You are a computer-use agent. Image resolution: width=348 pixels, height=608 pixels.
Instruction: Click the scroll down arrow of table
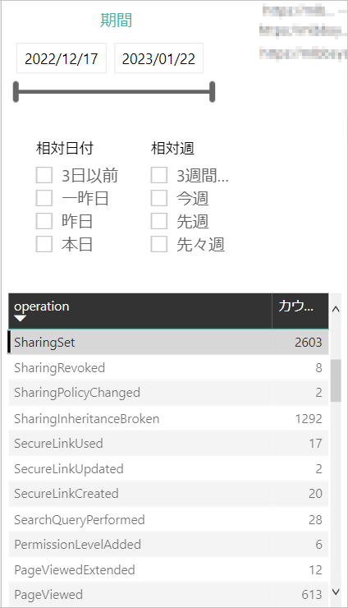(336, 592)
